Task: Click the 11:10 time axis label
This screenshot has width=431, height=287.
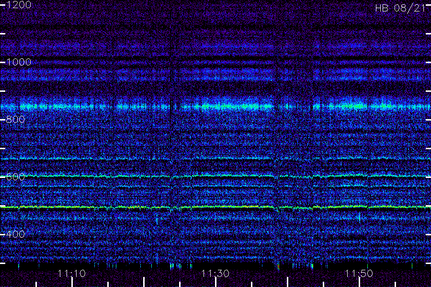Action: point(72,274)
